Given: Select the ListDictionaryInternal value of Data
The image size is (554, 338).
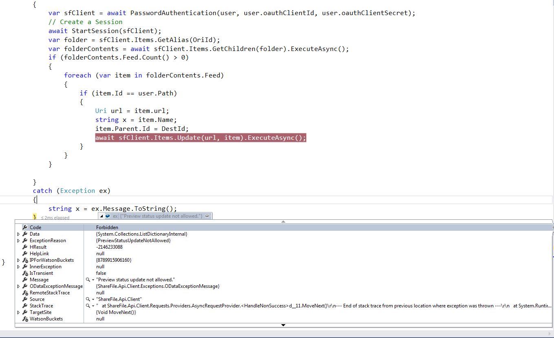Looking at the screenshot, I should (142, 234).
